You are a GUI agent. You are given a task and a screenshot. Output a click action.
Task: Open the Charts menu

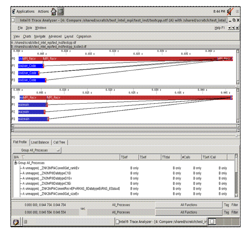click(27, 36)
